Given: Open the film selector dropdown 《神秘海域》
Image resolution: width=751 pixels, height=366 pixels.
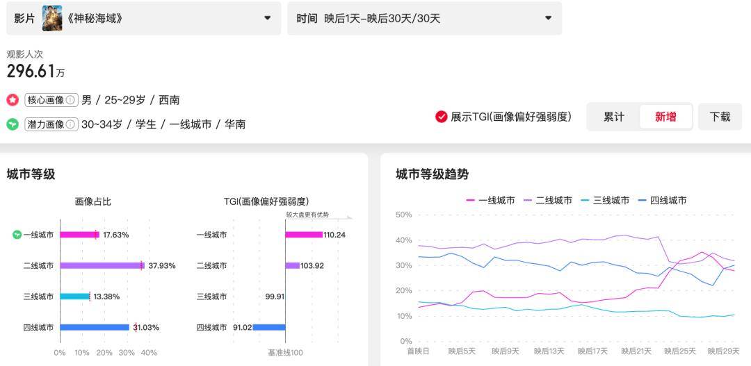Looking at the screenshot, I should (x=144, y=18).
